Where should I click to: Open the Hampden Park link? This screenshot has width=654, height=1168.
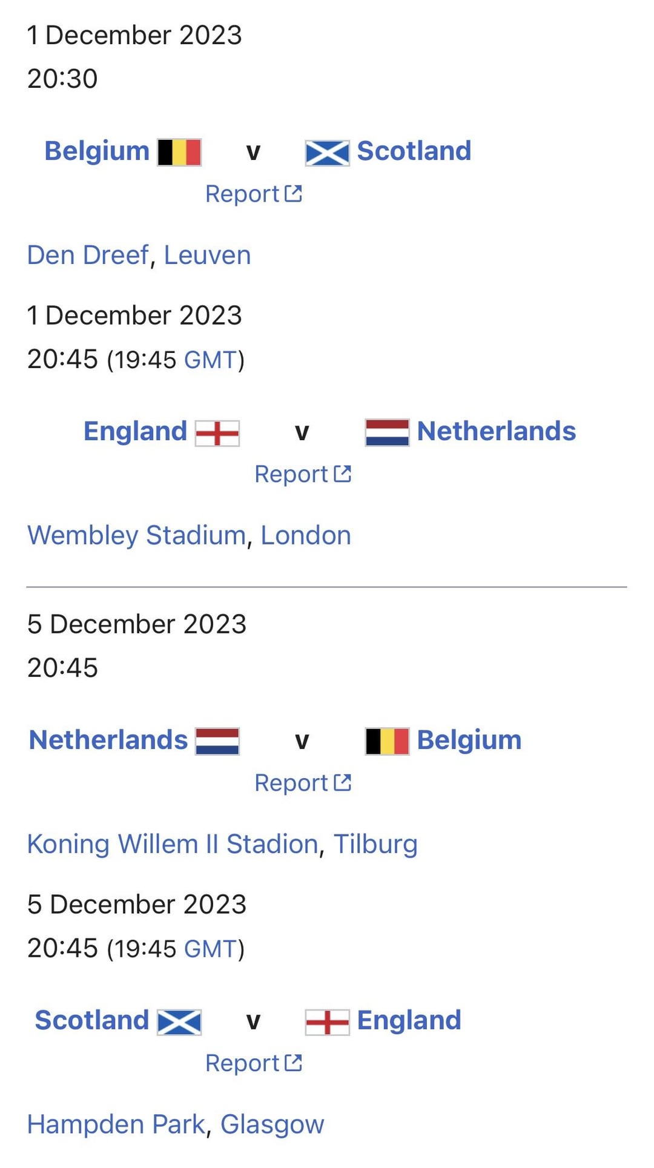pyautogui.click(x=116, y=1125)
